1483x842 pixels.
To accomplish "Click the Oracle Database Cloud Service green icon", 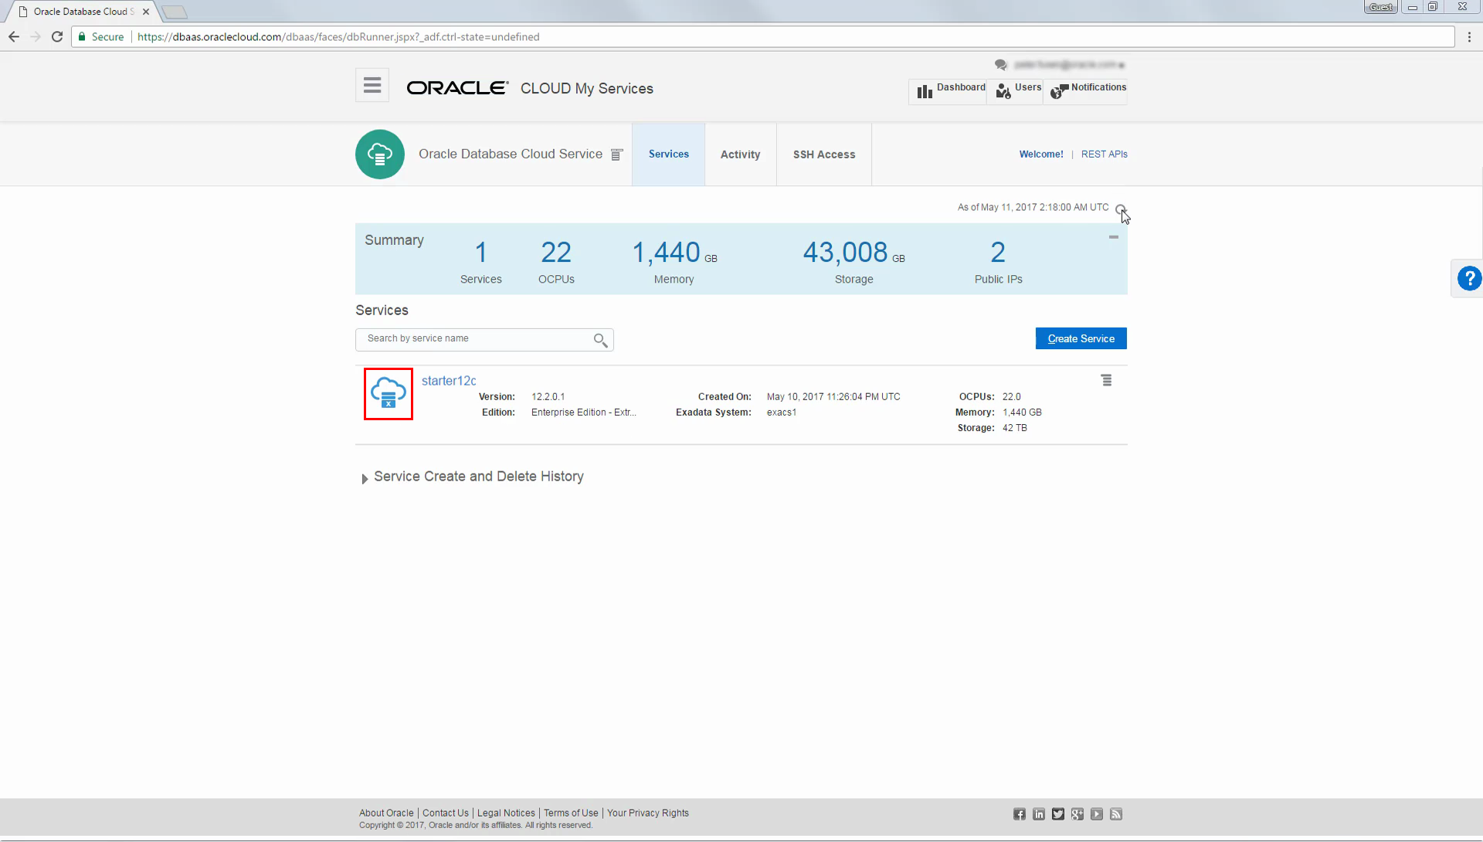I will pos(379,154).
